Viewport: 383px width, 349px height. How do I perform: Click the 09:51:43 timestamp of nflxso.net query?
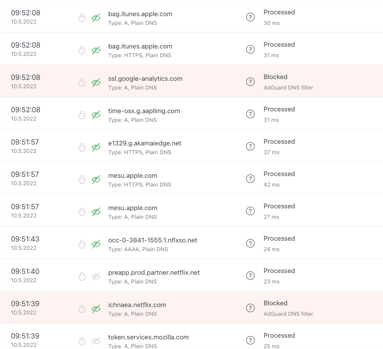[25, 239]
